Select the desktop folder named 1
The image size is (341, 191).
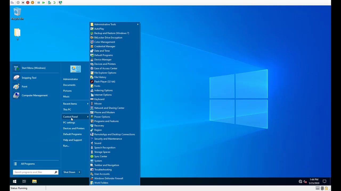pos(17,34)
